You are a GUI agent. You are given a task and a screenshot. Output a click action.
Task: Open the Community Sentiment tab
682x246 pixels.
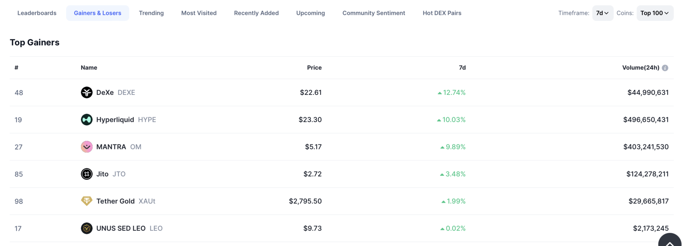pyautogui.click(x=374, y=13)
